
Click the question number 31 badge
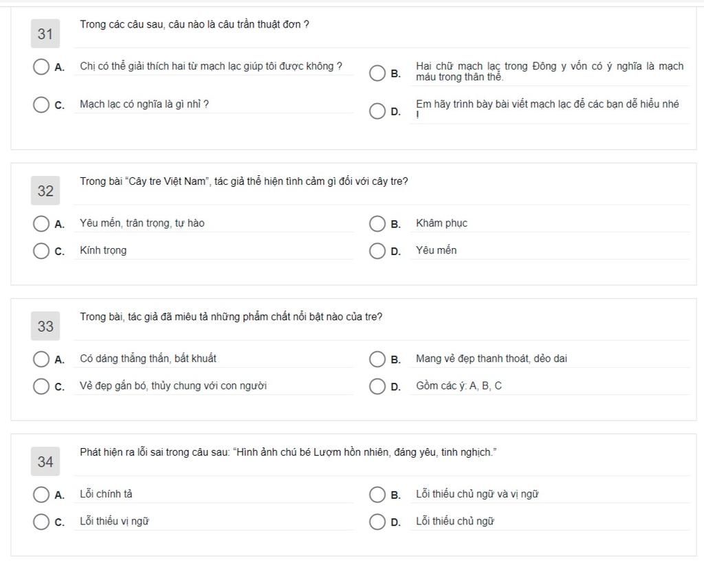coord(45,34)
